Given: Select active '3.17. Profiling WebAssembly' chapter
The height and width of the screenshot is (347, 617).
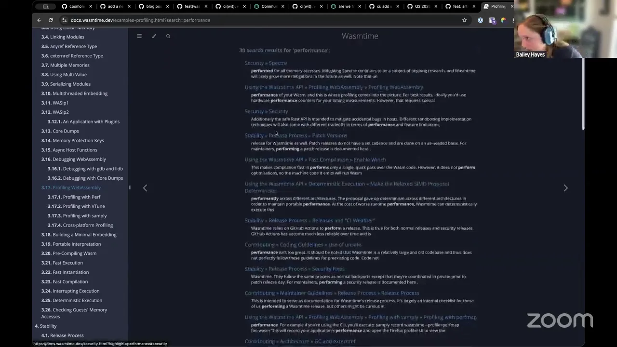Looking at the screenshot, I should pos(71,187).
